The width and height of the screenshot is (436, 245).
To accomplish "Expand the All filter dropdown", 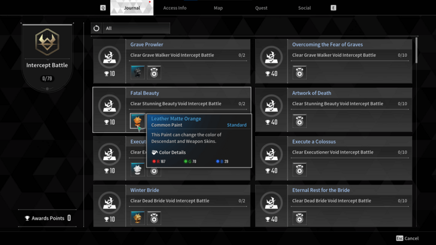I will point(137,28).
